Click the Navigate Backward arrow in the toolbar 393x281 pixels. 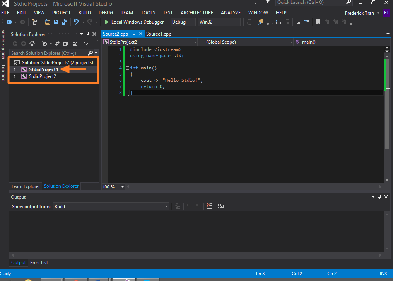[x=9, y=22]
